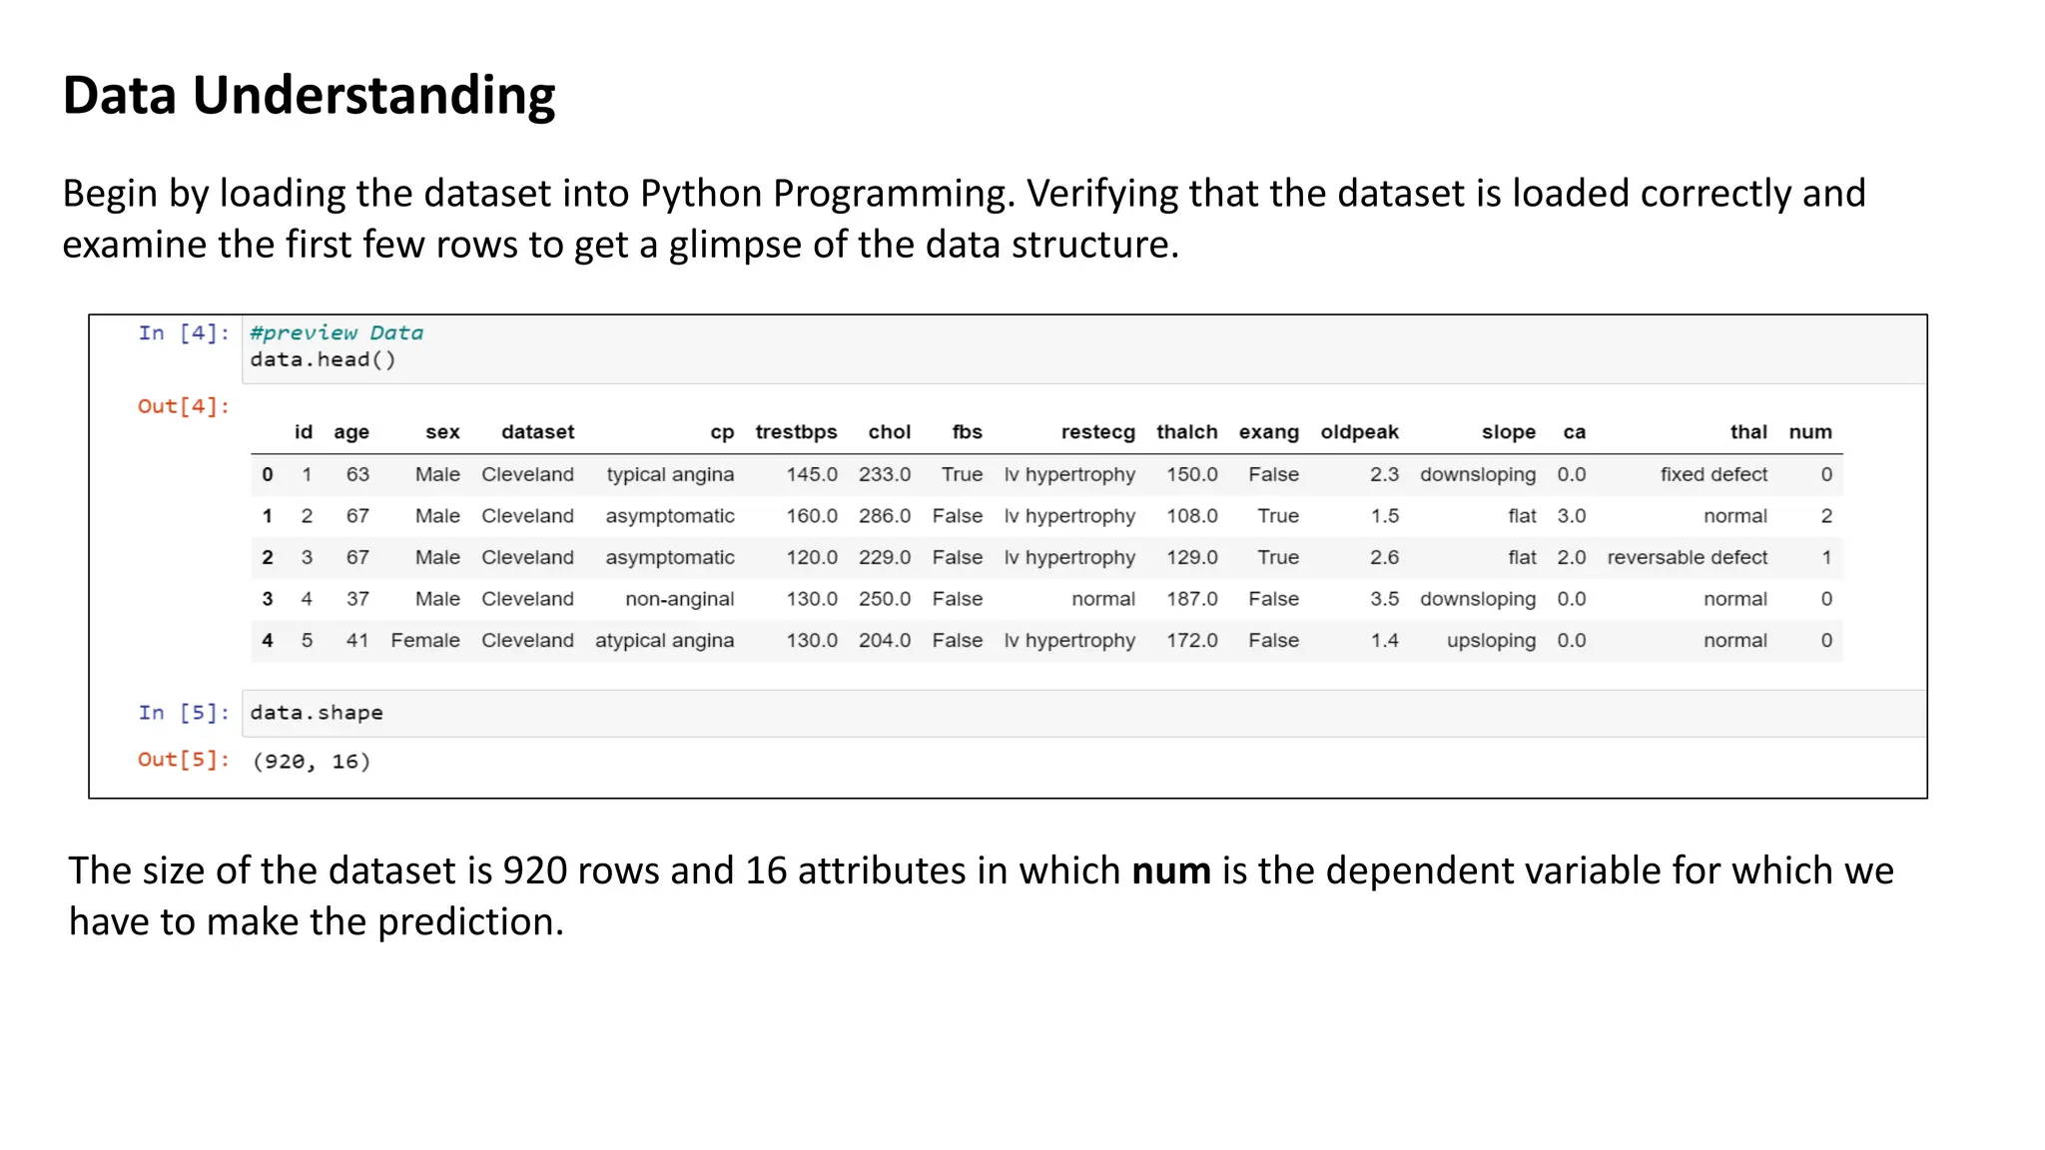Click the #preview Data comment line
Screen dimensions: 2045x1150
pos(337,333)
